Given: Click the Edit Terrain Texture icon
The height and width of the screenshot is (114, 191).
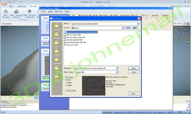Looking at the screenshot, I should tap(16, 12).
